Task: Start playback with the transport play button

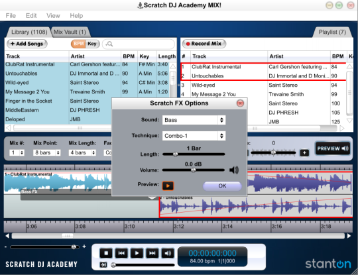Action: (x=137, y=253)
